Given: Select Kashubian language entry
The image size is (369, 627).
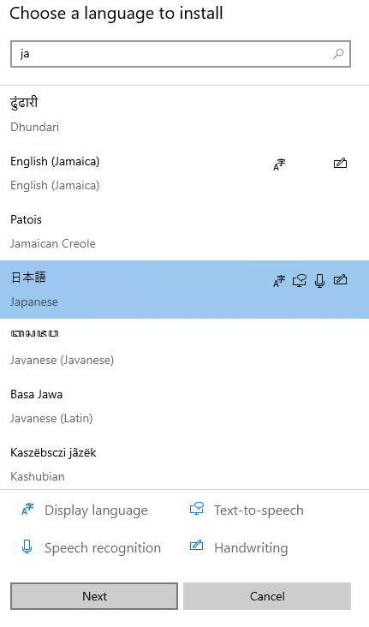Looking at the screenshot, I should (x=184, y=462).
